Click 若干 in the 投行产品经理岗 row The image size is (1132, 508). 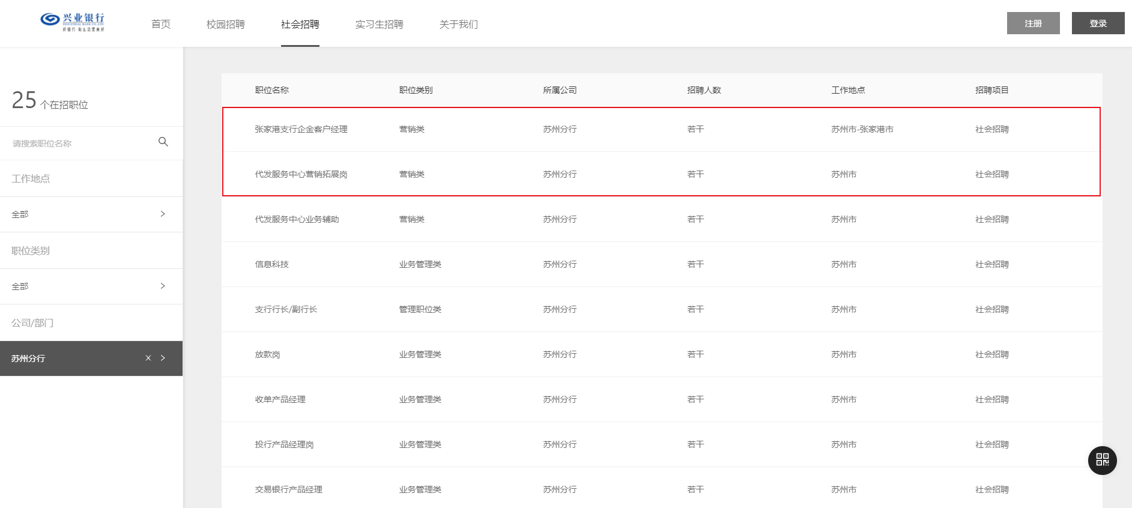point(695,444)
